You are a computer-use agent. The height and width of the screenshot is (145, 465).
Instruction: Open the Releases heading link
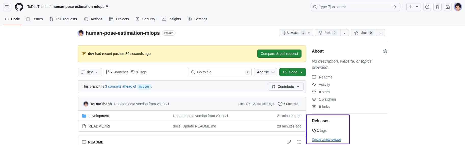point(321,121)
